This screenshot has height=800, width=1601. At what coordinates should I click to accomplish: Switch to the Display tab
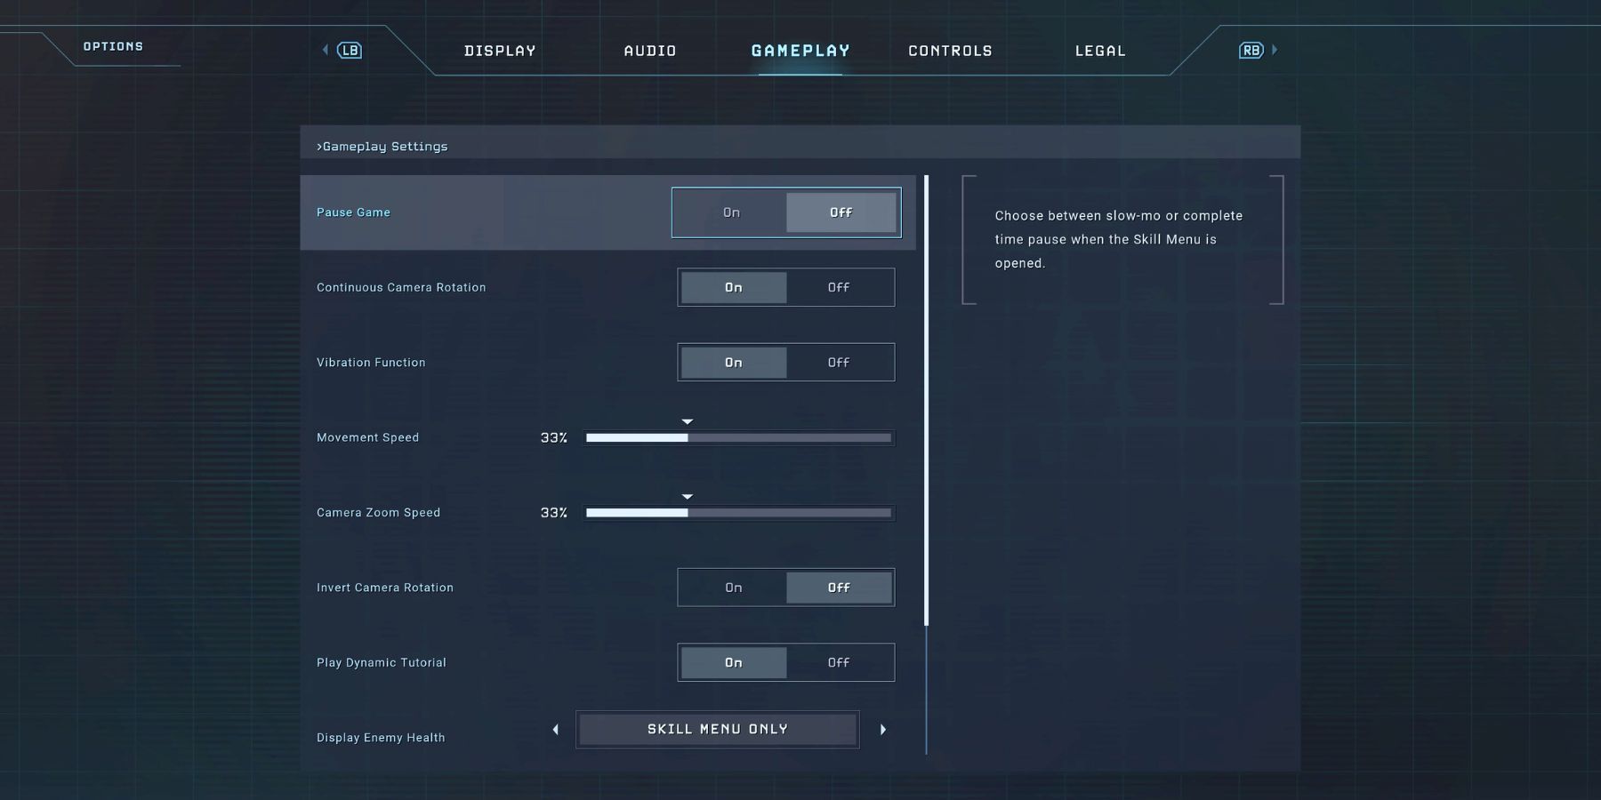click(x=500, y=51)
